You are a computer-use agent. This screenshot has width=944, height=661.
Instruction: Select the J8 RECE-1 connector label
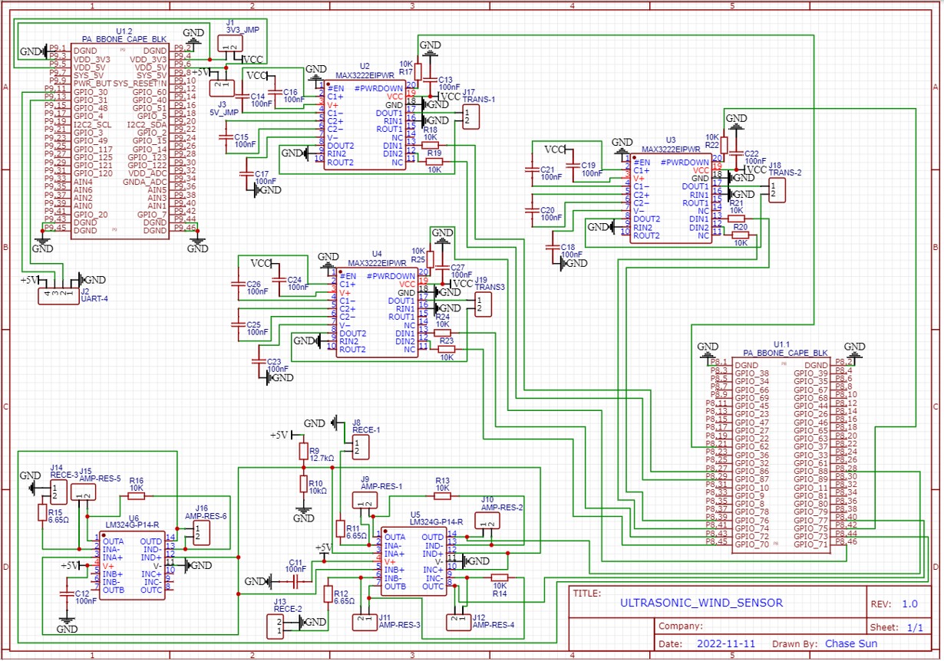[x=365, y=427]
